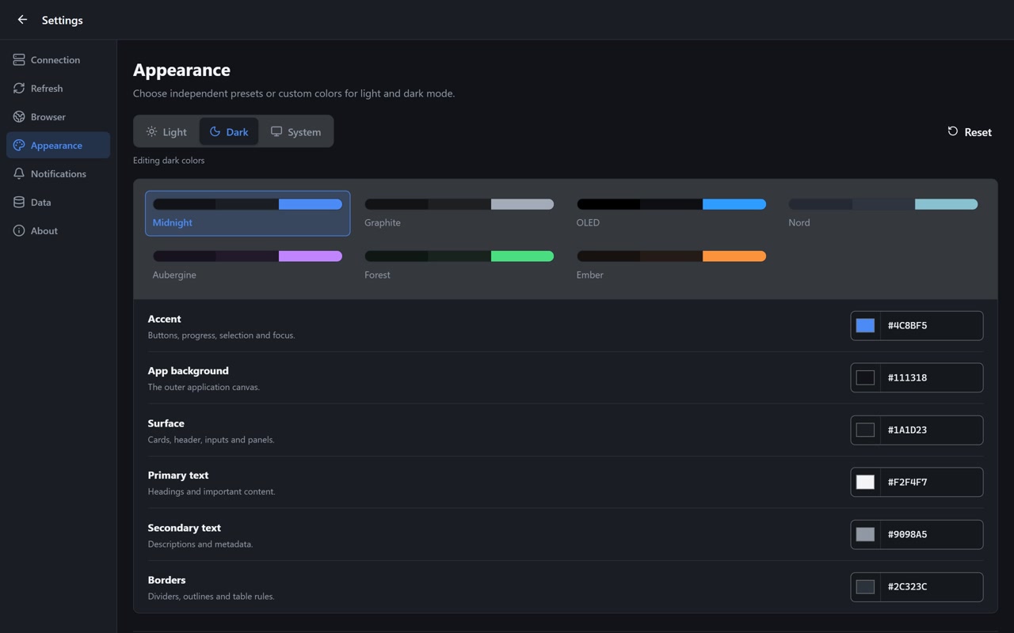Click 'Buttons, progress, selection and focus.' description
This screenshot has width=1014, height=633.
click(x=221, y=335)
